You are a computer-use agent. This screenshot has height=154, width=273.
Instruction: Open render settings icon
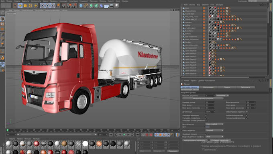click(x=74, y=6)
